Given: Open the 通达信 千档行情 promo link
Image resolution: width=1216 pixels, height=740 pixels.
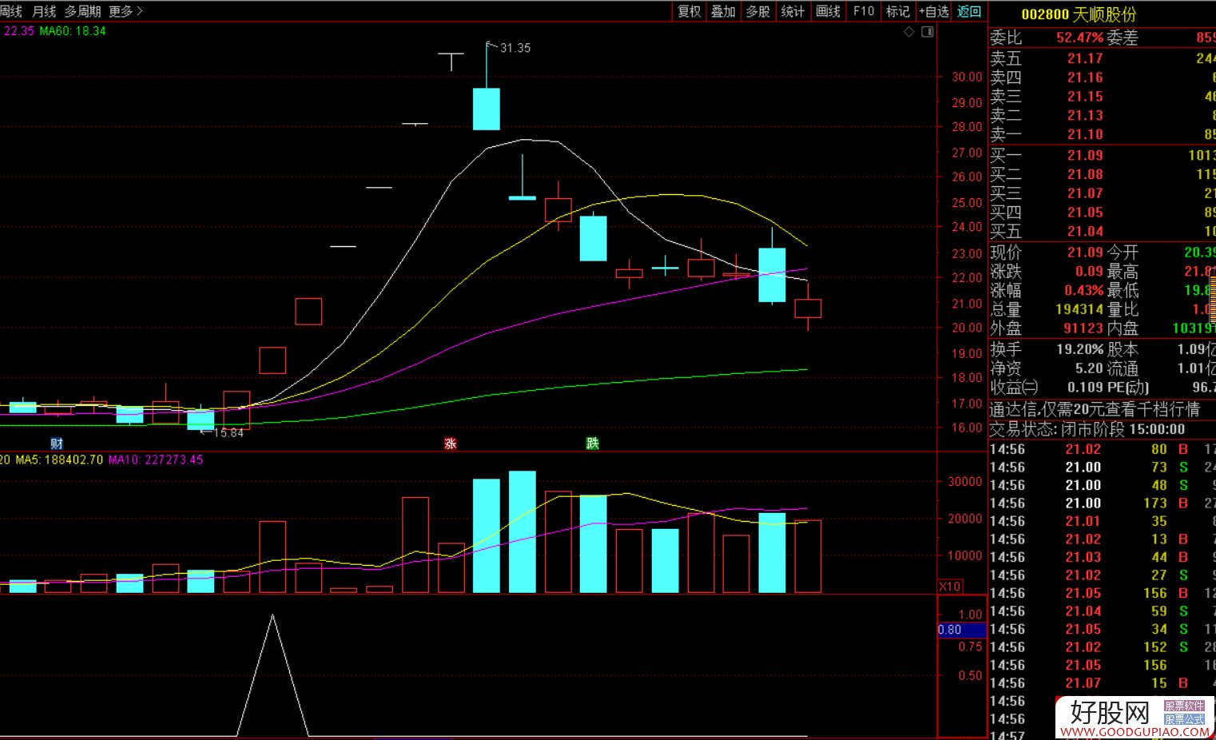Looking at the screenshot, I should pos(1095,410).
